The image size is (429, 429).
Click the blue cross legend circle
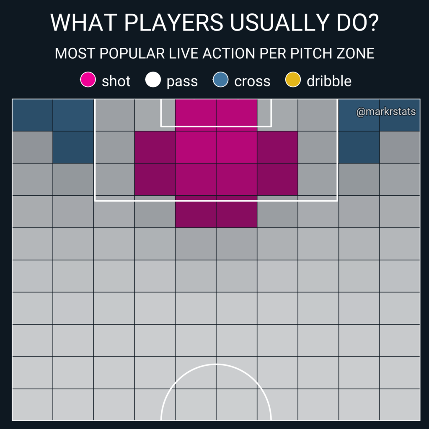pyautogui.click(x=220, y=80)
